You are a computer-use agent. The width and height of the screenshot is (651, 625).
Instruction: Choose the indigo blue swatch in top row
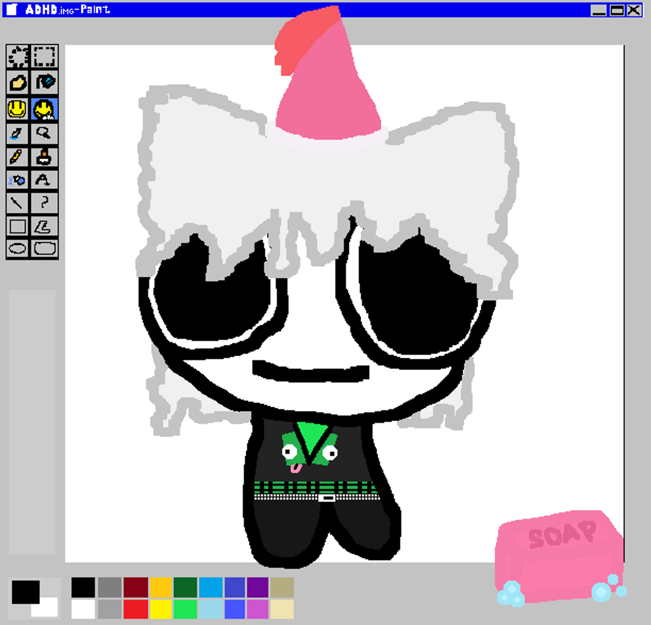point(234,587)
